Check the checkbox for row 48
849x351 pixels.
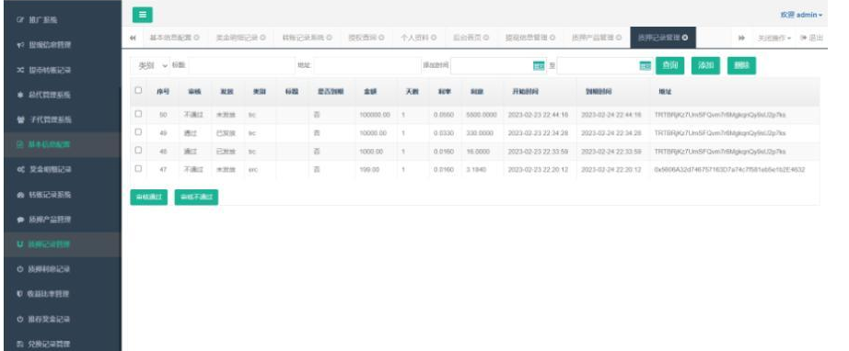coord(138,150)
